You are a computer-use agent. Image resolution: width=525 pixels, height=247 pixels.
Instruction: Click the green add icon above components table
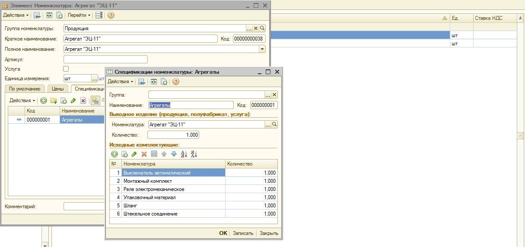114,154
